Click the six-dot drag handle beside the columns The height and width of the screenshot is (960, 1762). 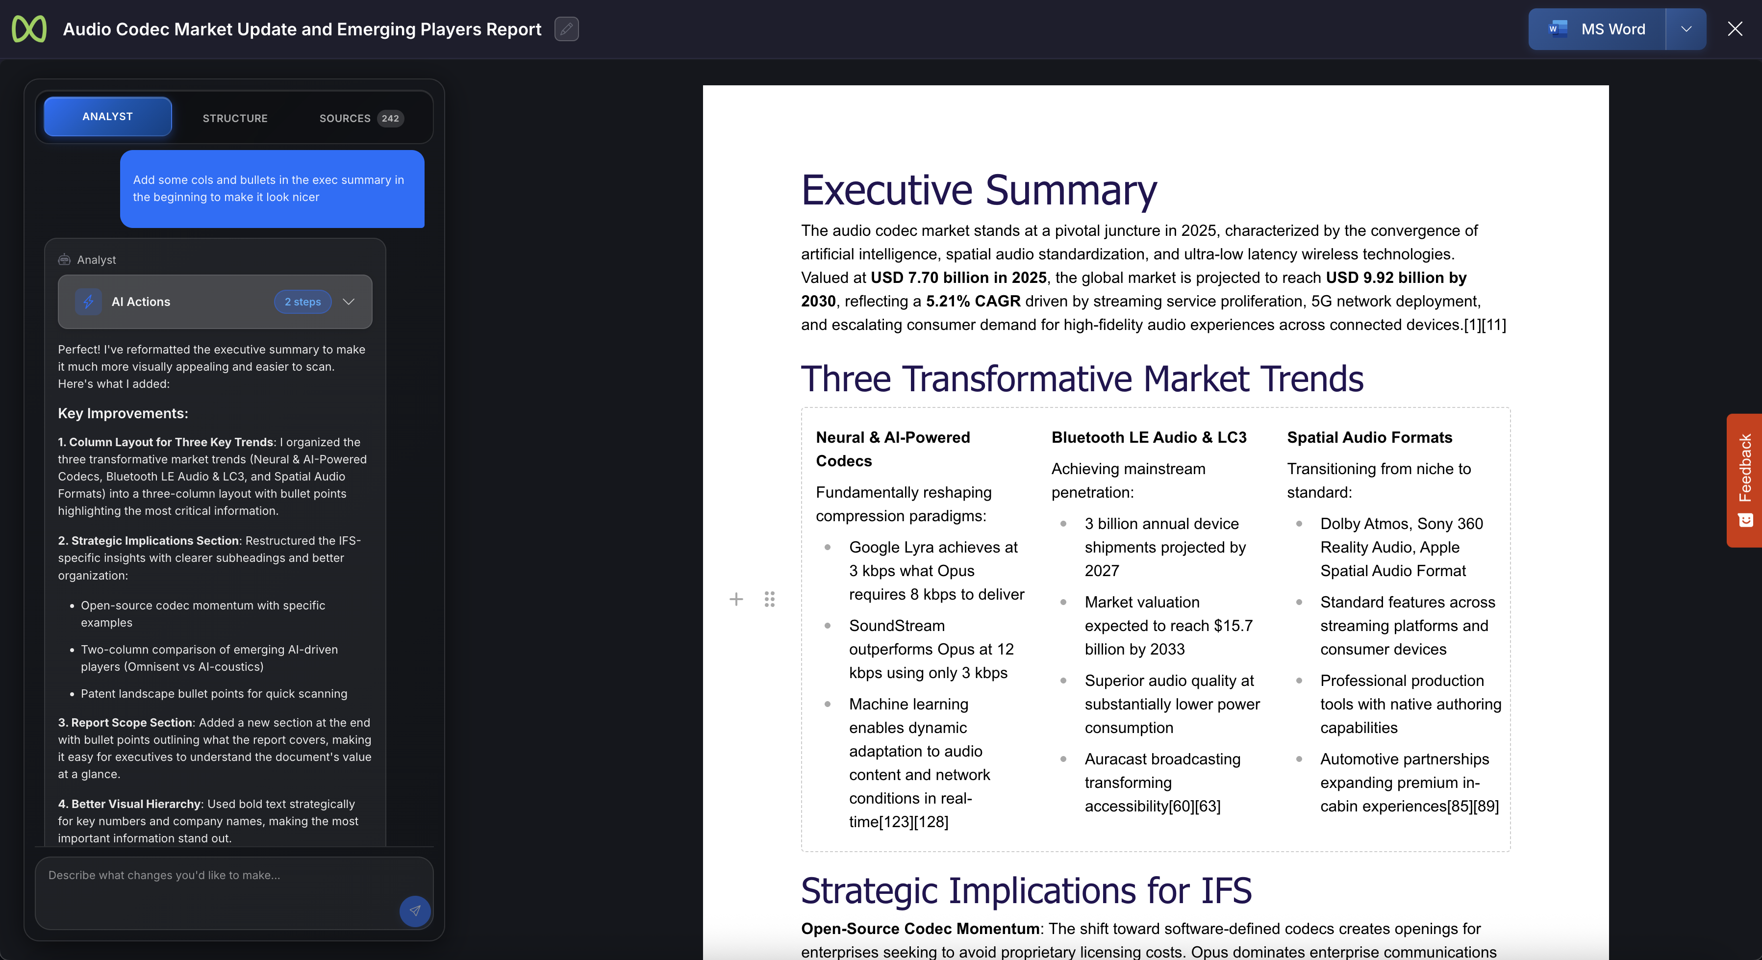tap(770, 600)
